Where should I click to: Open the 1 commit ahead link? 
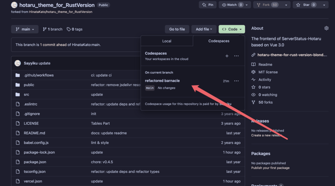[53, 45]
